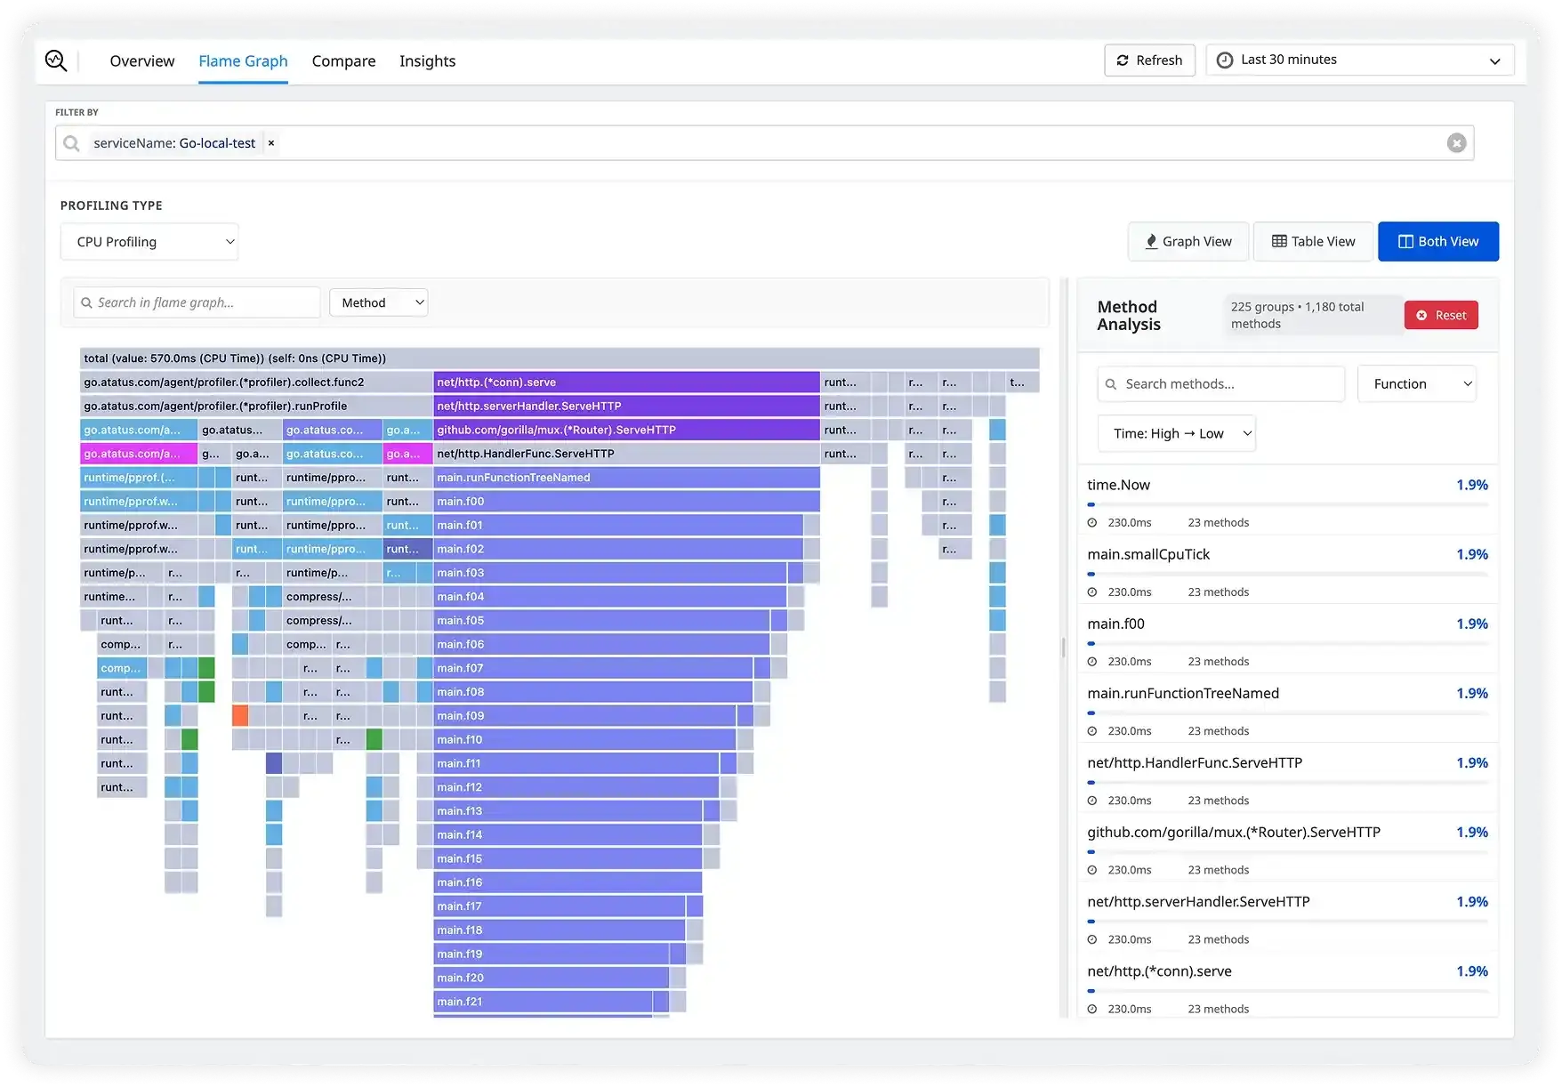The height and width of the screenshot is (1087, 1562).
Task: Click the magnifier icon in Filter By bar
Action: coord(72,143)
